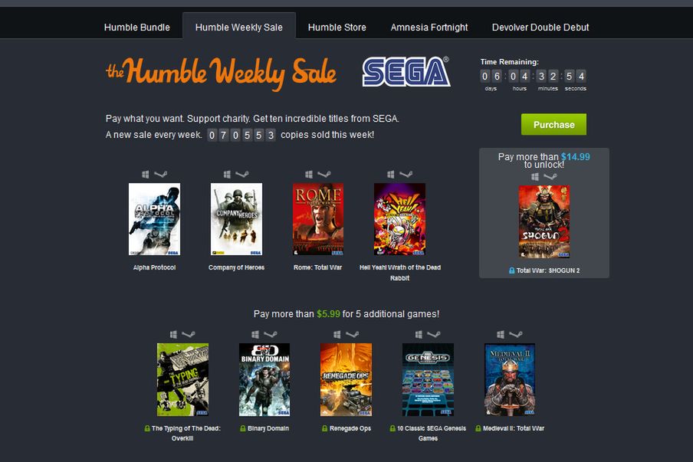Click the lock icon beside Renegade Ops title
Viewport: 693px width, 462px height.
pyautogui.click(x=325, y=428)
